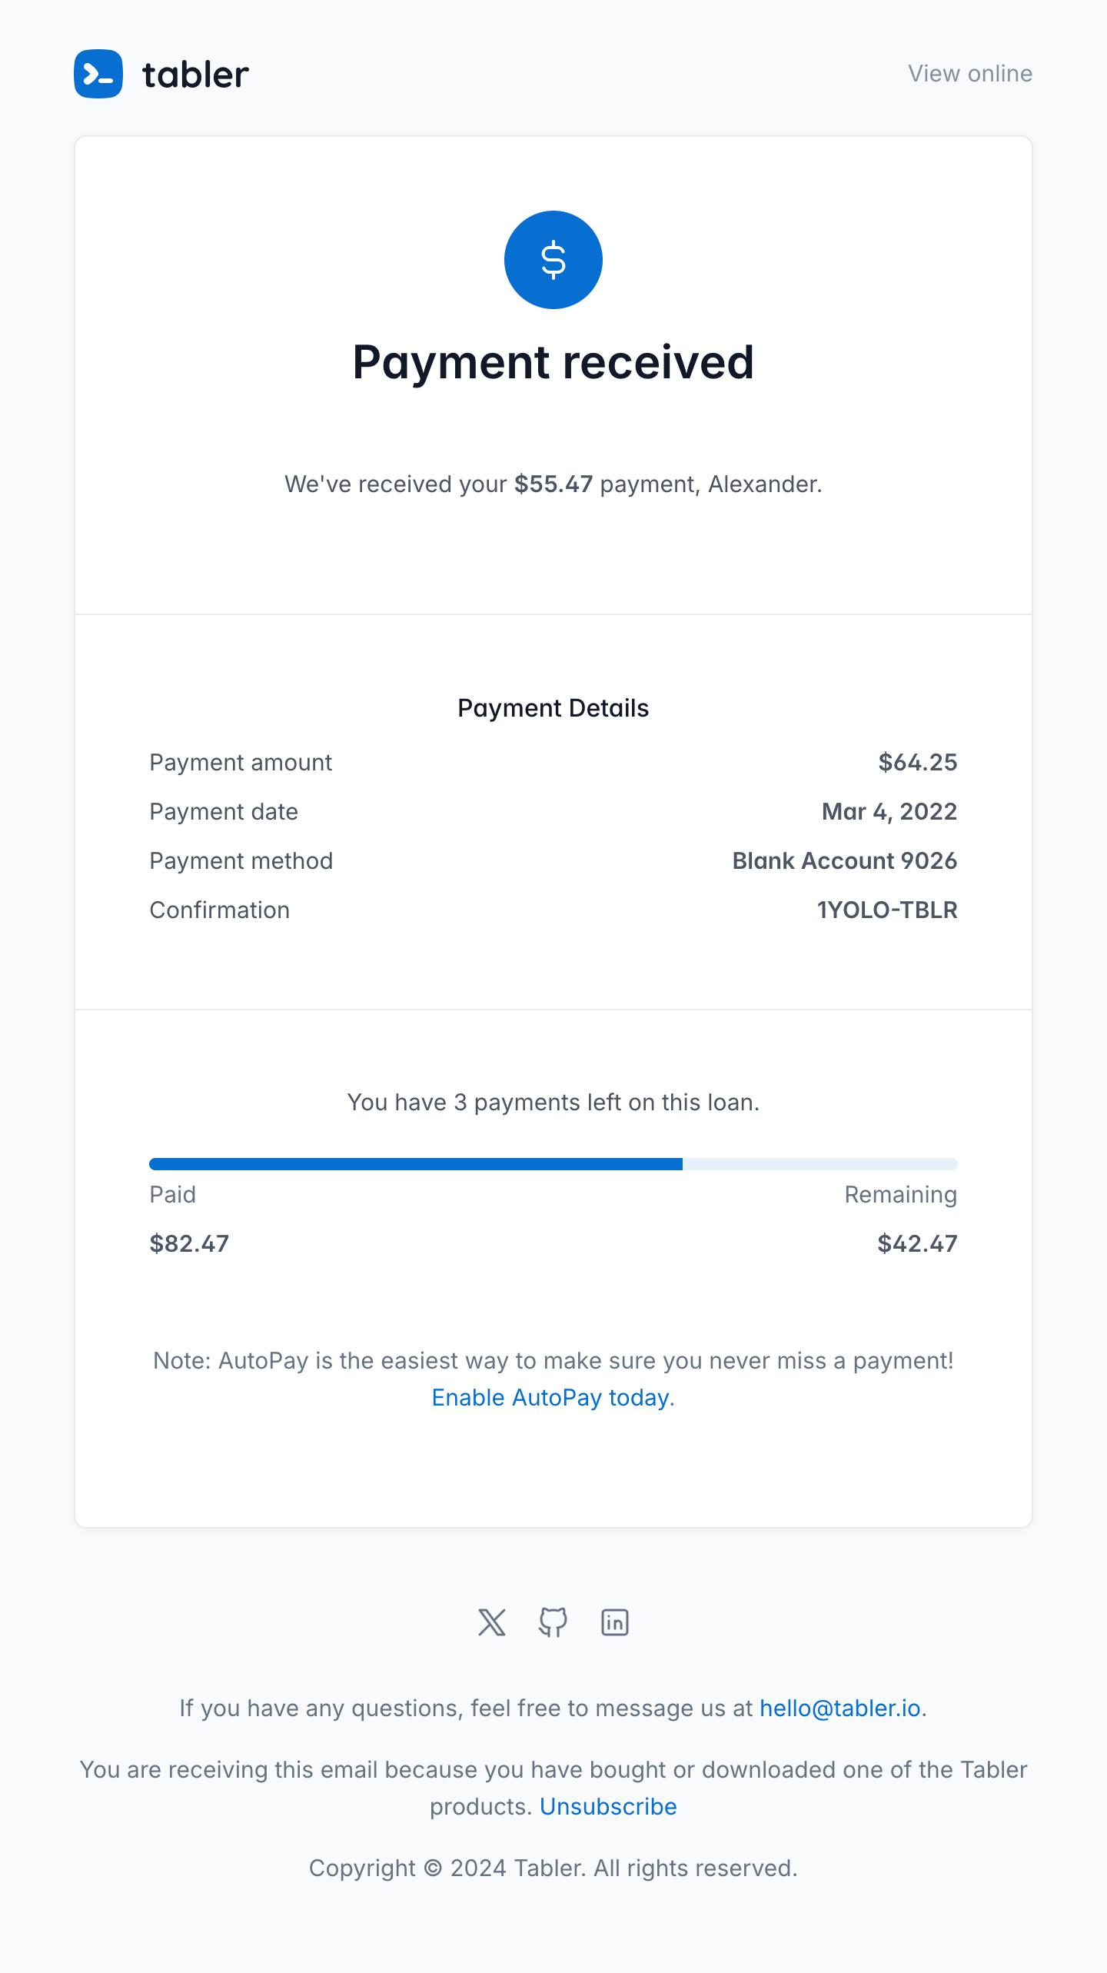Open the View online link

pos(970,74)
